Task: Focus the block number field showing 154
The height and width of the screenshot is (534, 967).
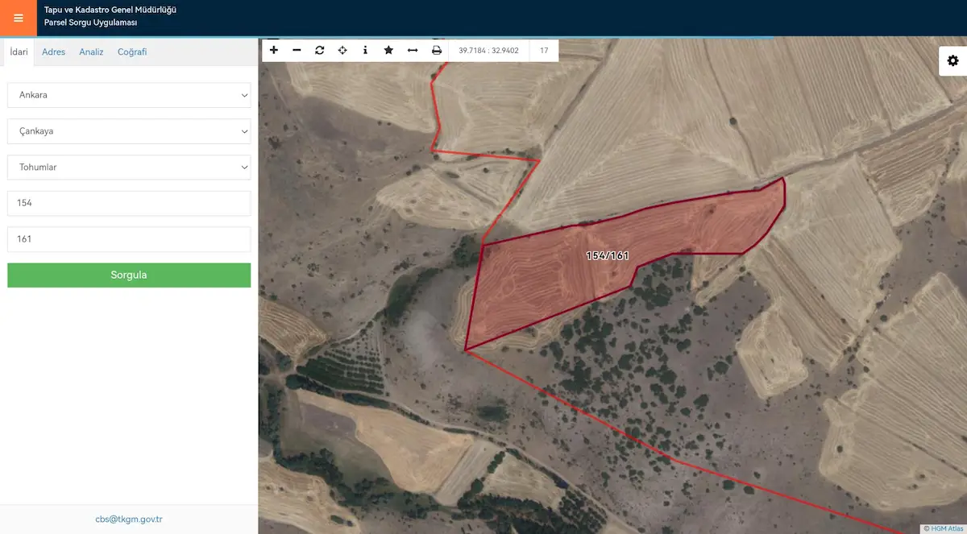Action: [129, 203]
